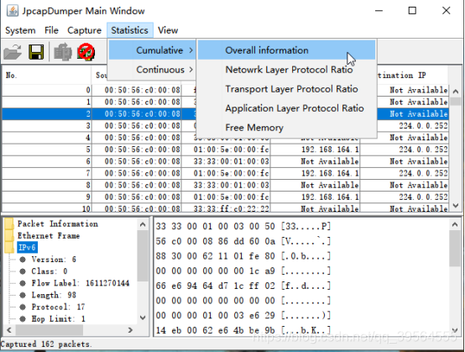This screenshot has width=465, height=352.
Task: Select Flow Label: 1611270144 leaf
Action: tap(81, 283)
